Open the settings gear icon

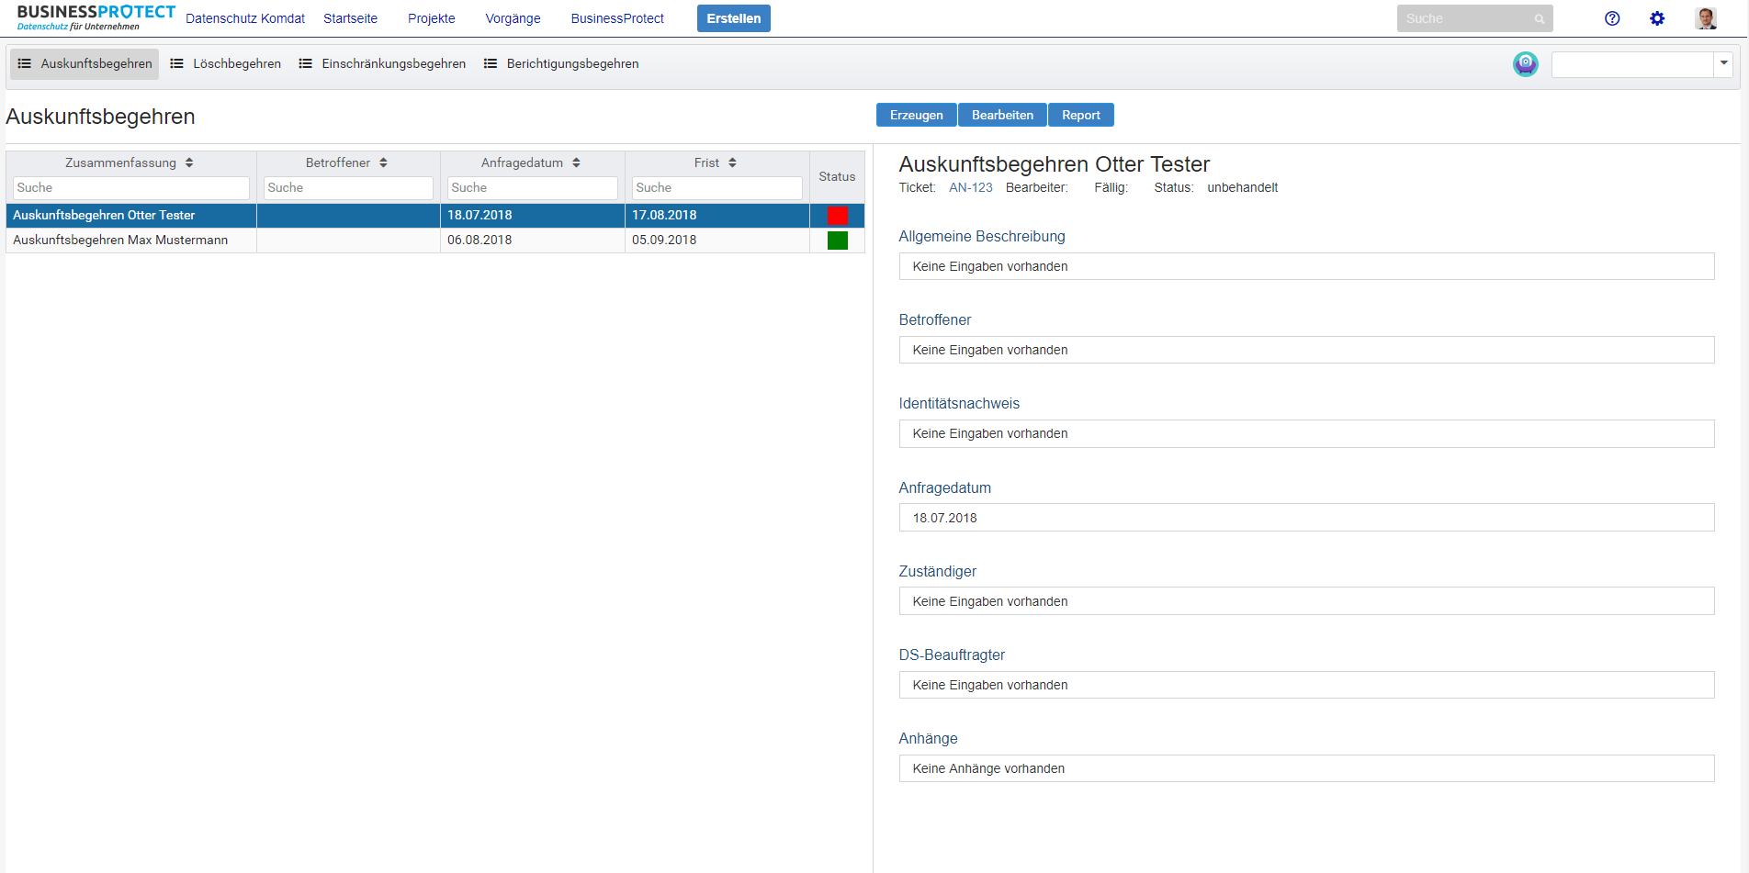1657,18
